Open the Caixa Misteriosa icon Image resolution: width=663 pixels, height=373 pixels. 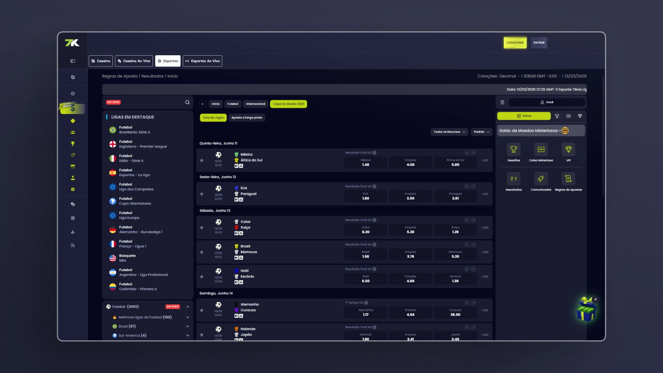(541, 150)
